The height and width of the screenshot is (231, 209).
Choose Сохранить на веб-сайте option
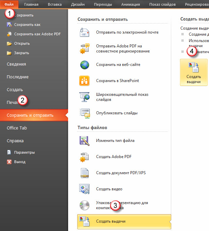[x=118, y=65]
